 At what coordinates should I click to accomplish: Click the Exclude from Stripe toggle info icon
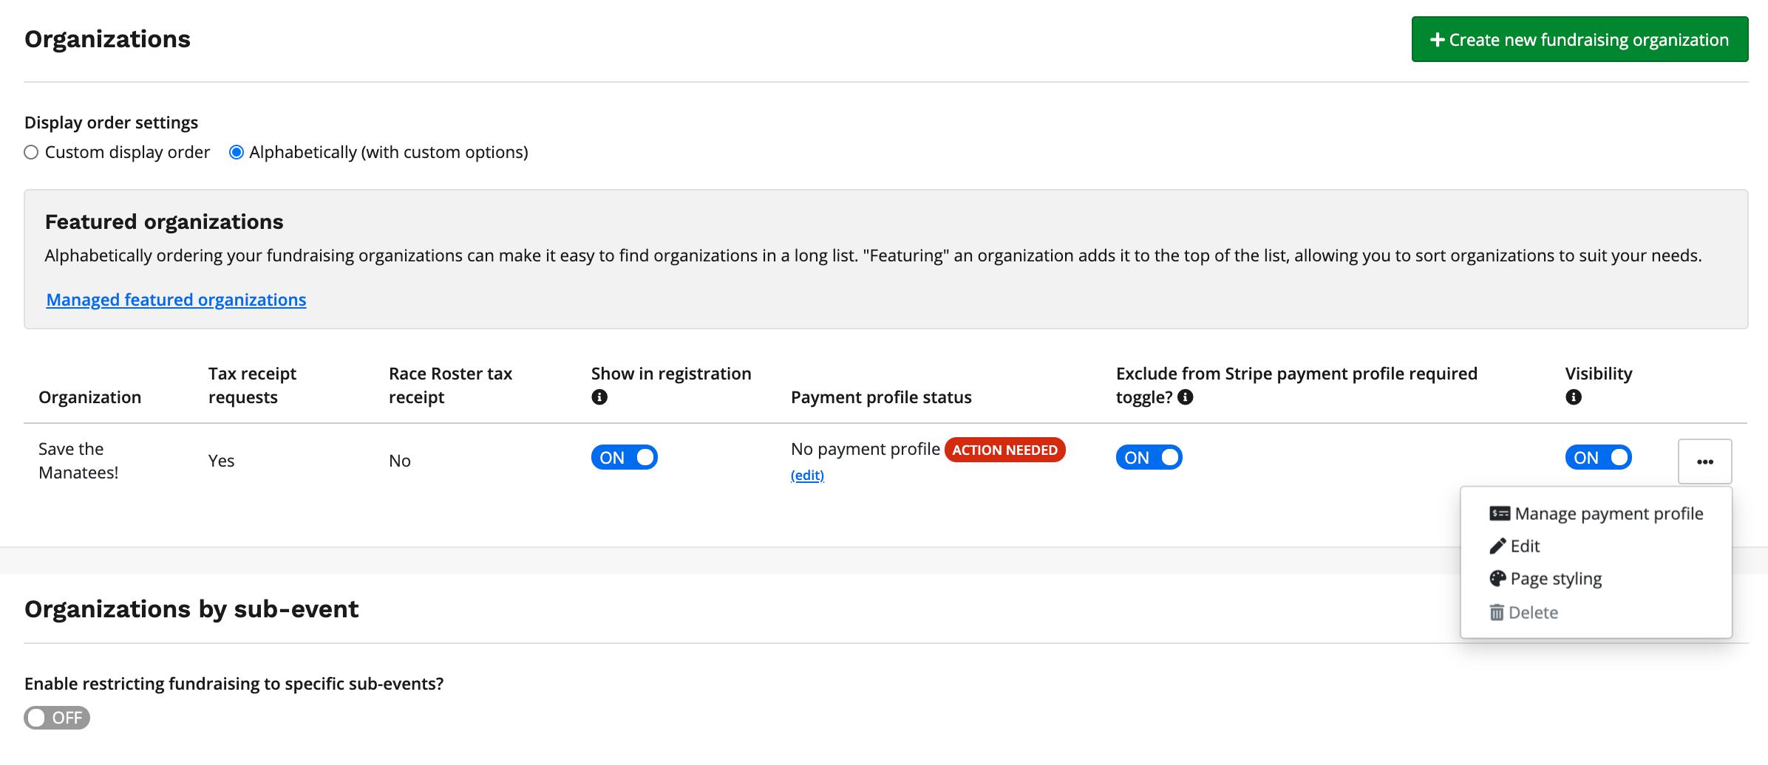tap(1186, 397)
